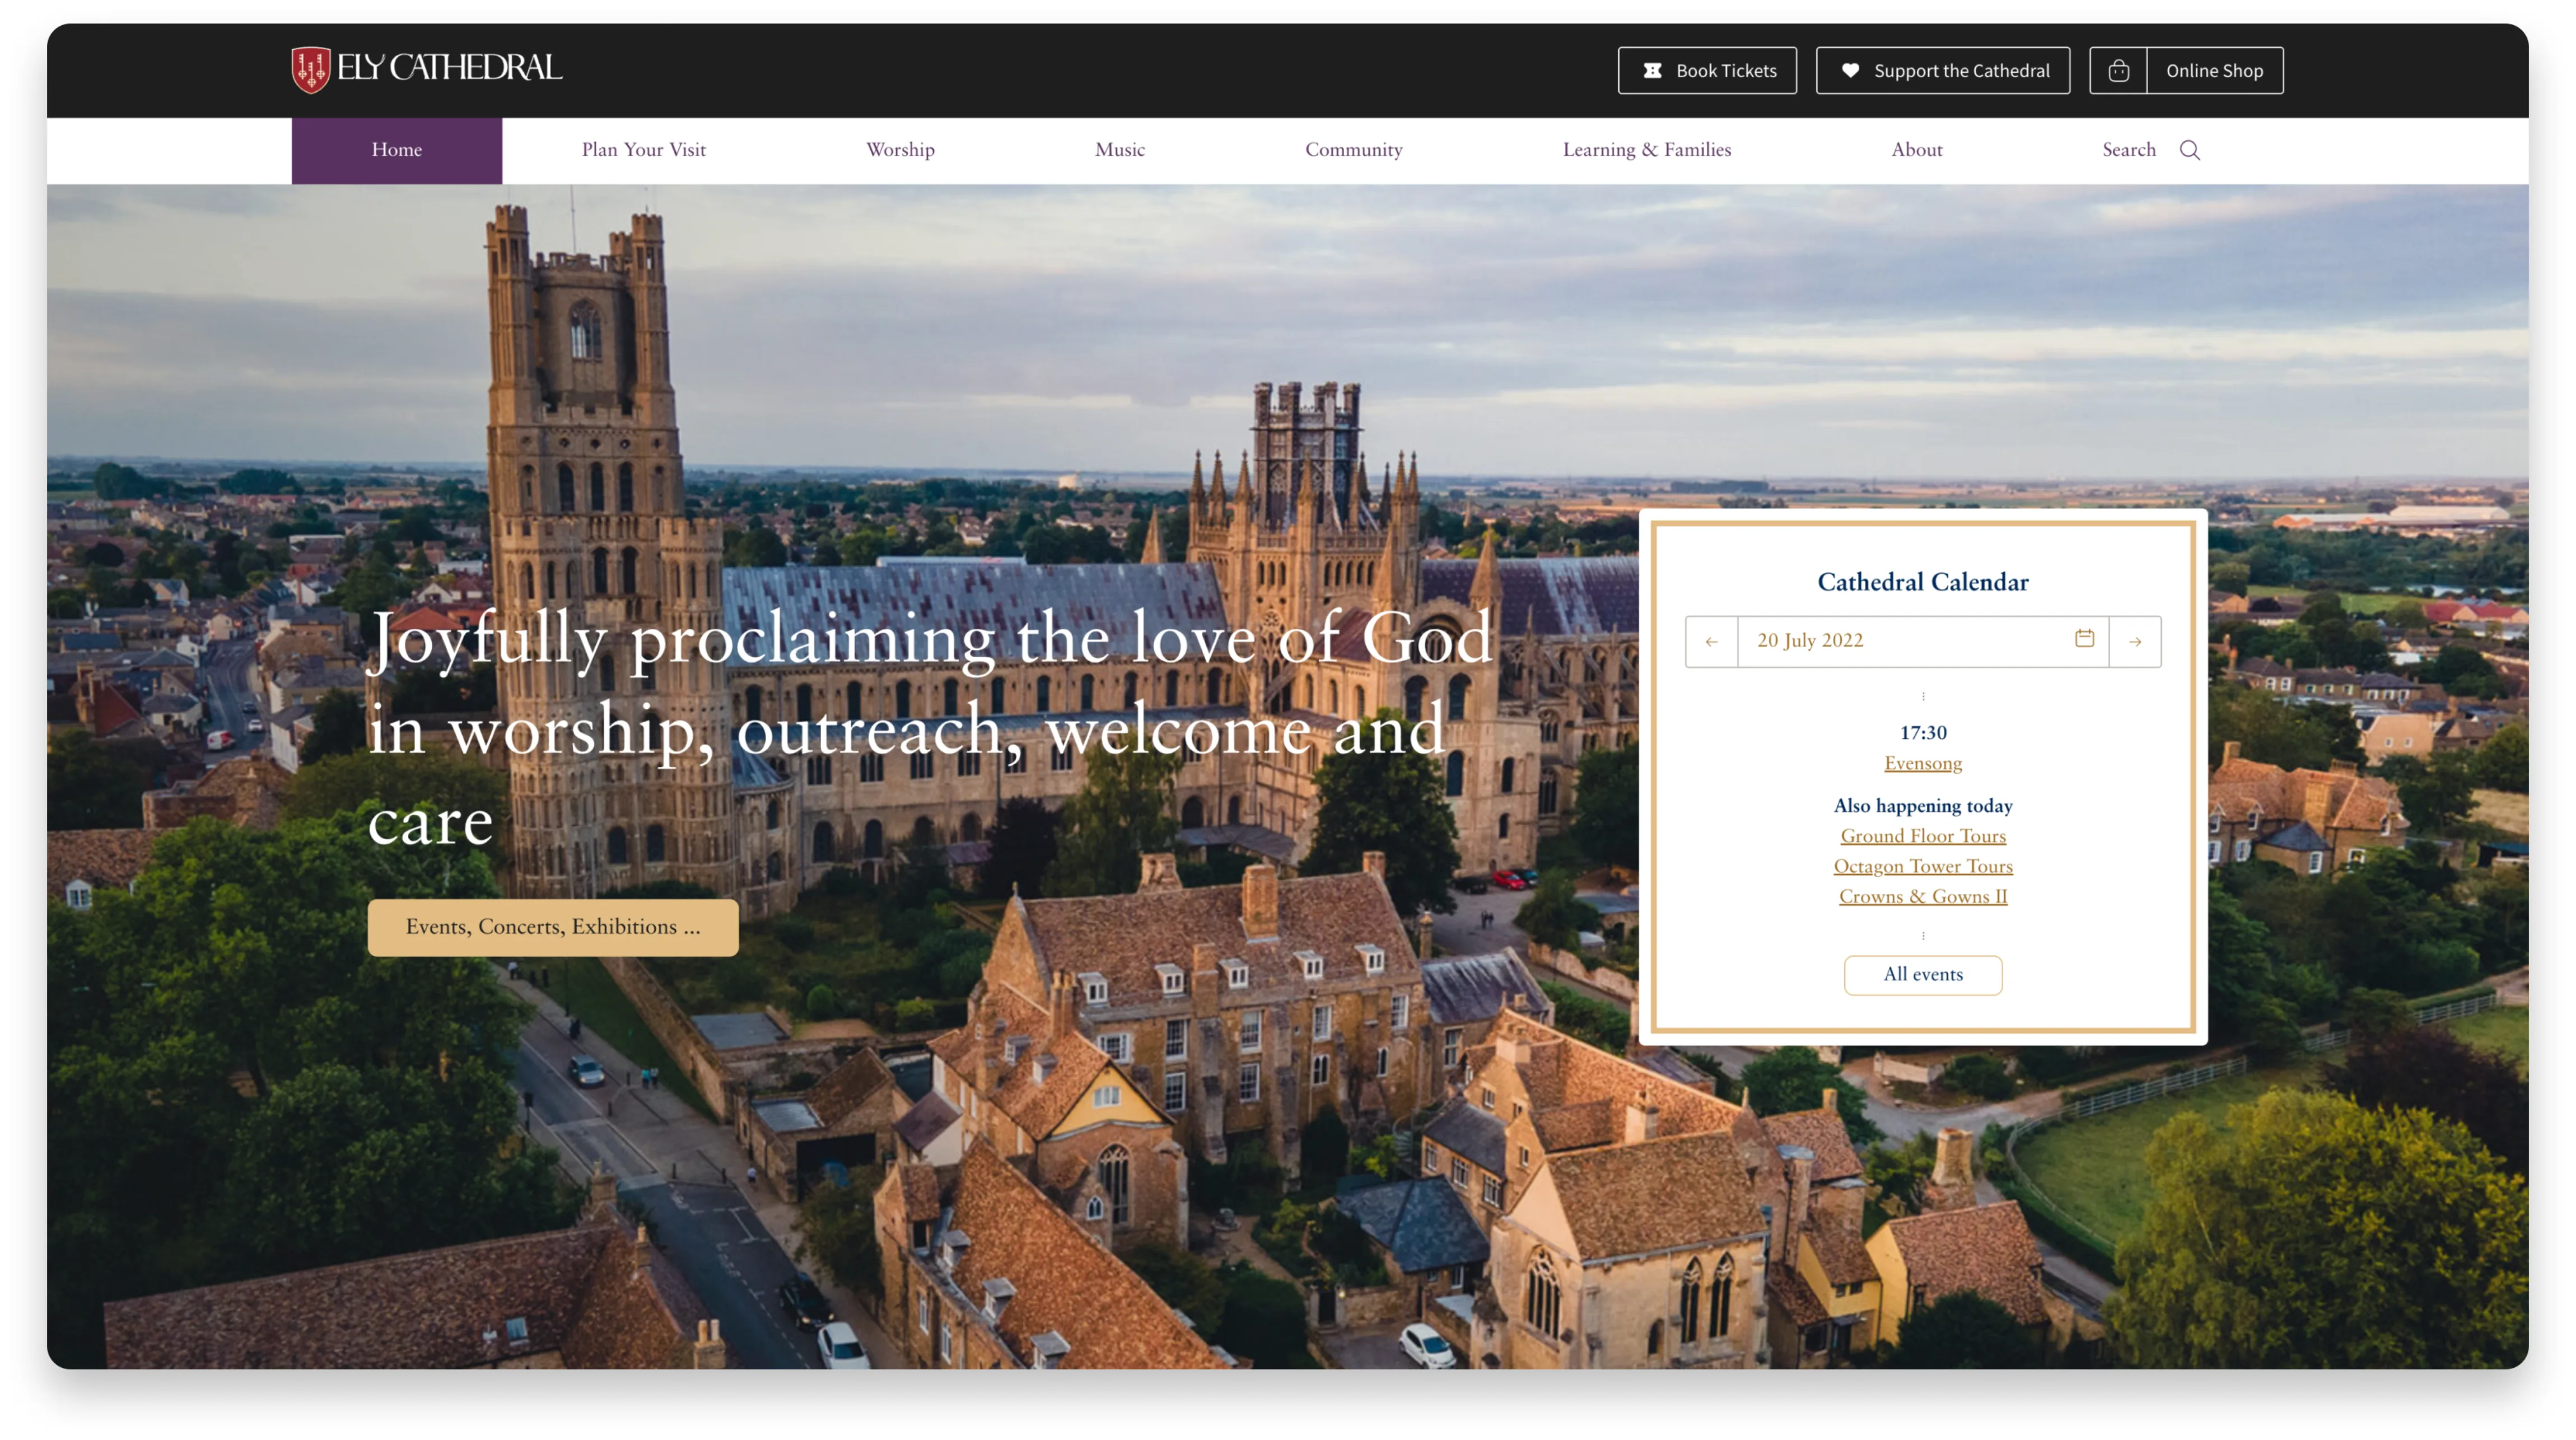Open the Octagon Tower Tours link
The image size is (2576, 1440).
point(1923,866)
